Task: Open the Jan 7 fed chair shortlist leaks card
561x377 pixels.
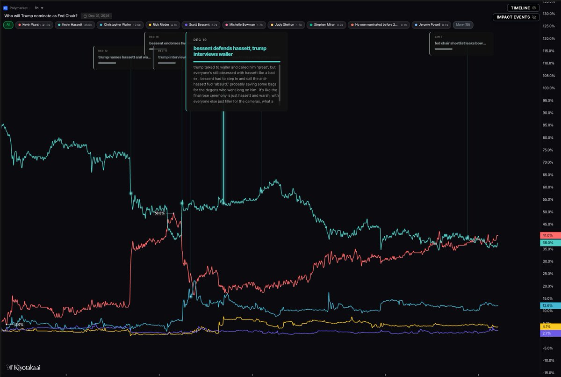Action: point(461,43)
